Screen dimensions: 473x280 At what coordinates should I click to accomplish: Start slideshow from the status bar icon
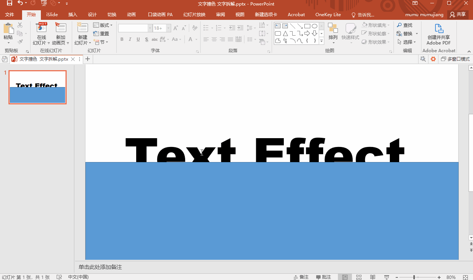pyautogui.click(x=387, y=277)
